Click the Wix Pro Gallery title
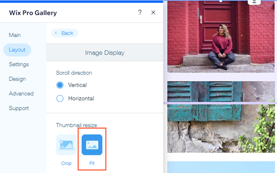Screen dimensions: 277x173 point(33,13)
